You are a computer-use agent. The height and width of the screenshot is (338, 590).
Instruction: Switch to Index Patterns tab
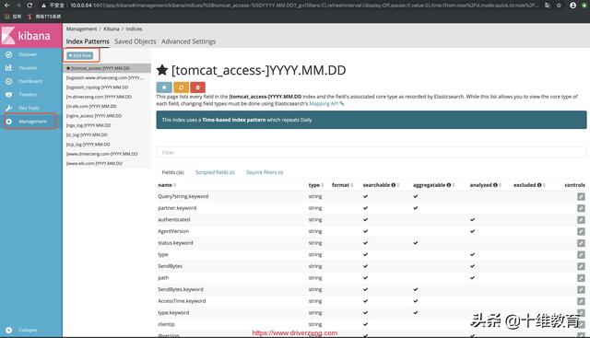[x=88, y=41]
